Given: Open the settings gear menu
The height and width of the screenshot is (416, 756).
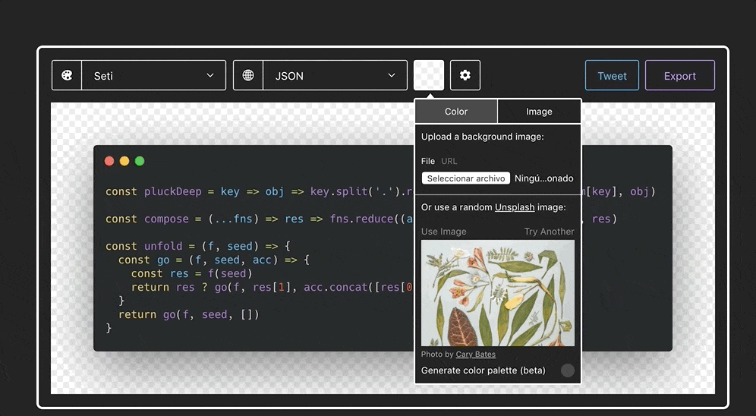Looking at the screenshot, I should [465, 75].
